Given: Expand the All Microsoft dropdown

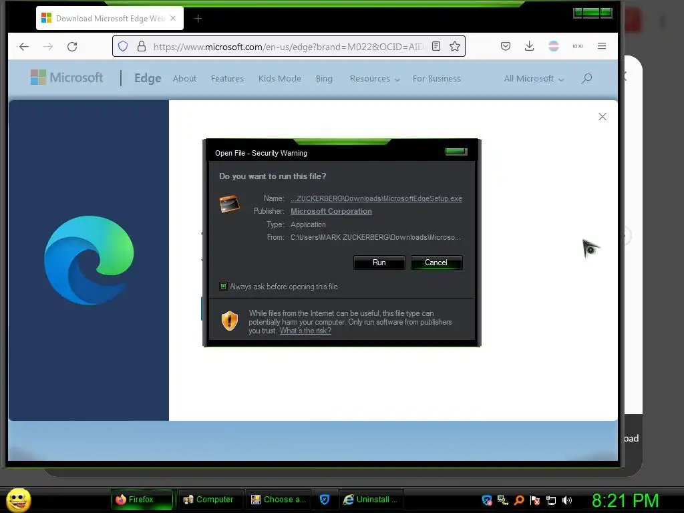Looking at the screenshot, I should click(534, 79).
